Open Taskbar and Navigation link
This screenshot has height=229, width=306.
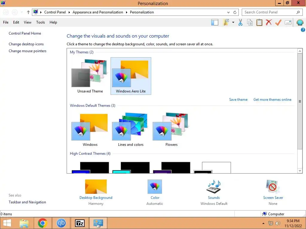pos(27,202)
